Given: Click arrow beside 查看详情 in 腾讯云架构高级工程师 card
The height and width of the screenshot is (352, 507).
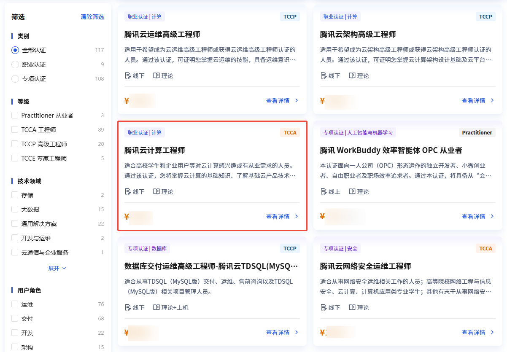Looking at the screenshot, I should [492, 101].
